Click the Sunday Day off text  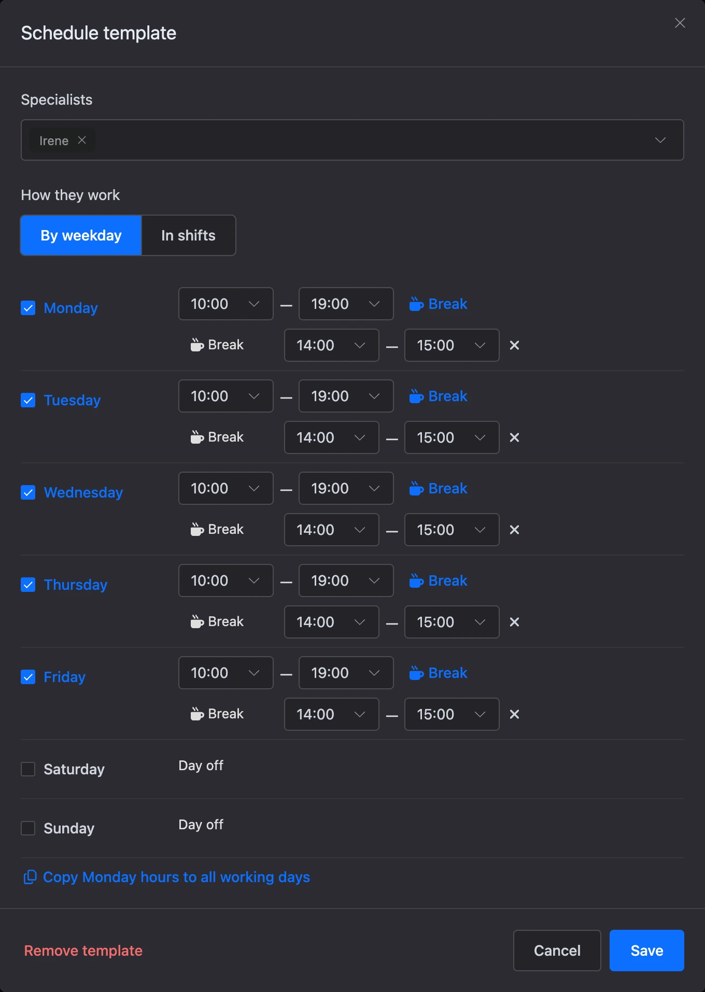coord(201,825)
